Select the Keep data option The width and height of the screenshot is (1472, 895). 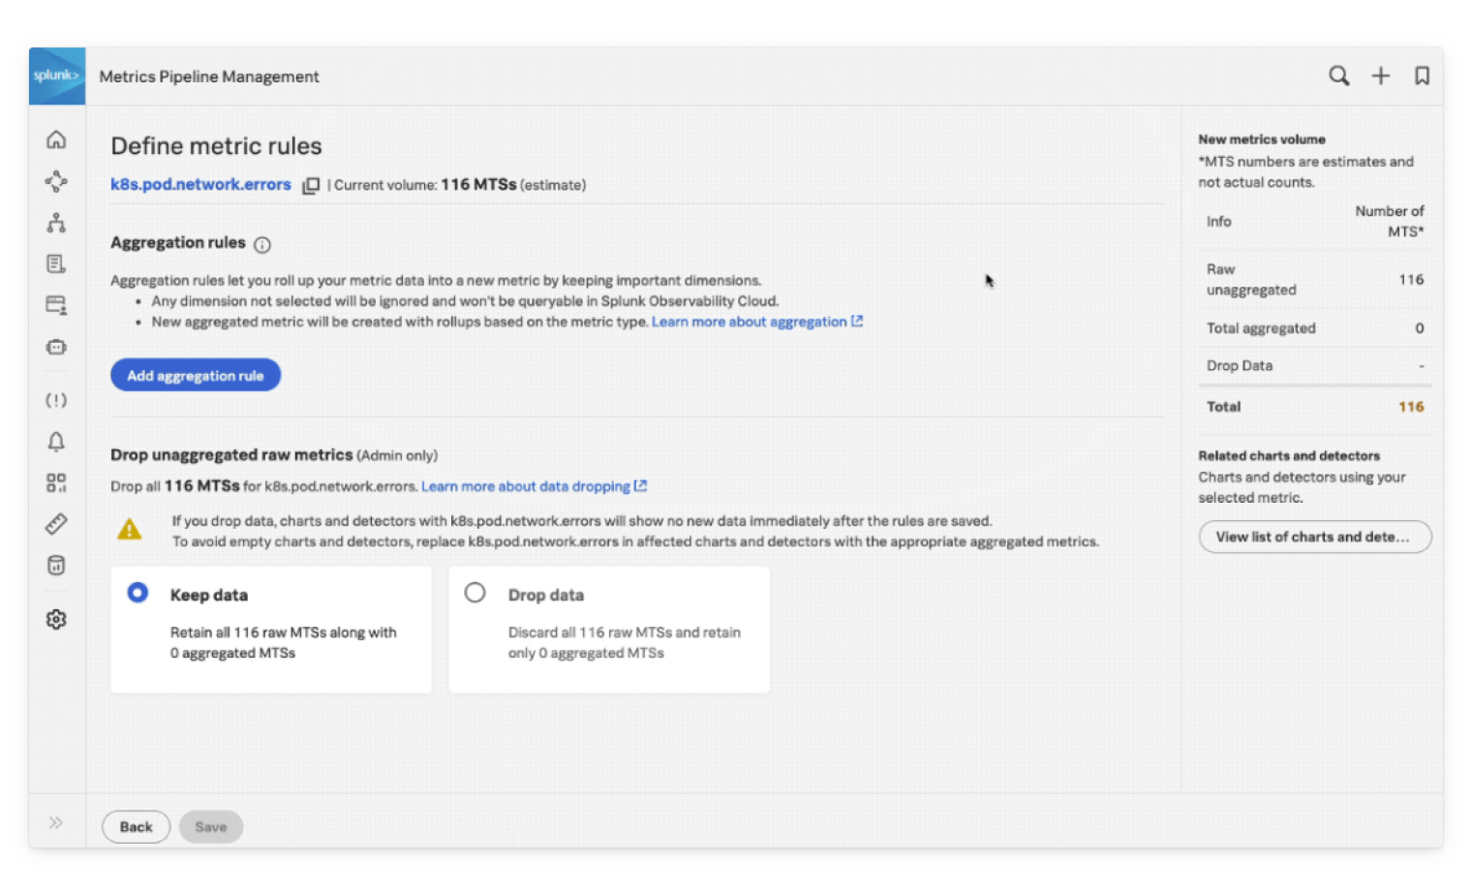point(138,592)
